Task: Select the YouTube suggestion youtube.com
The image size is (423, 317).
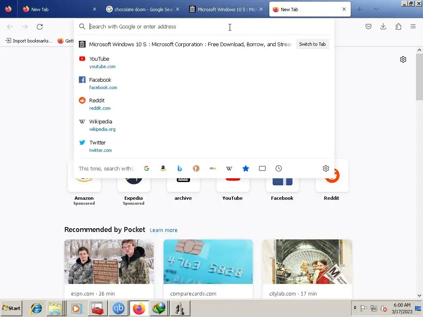Action: (204, 63)
